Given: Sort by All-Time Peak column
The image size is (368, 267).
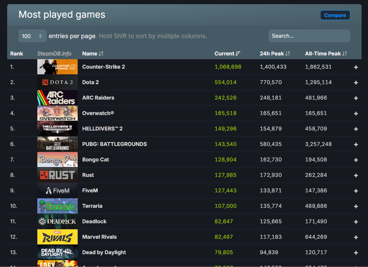Looking at the screenshot, I should [326, 54].
